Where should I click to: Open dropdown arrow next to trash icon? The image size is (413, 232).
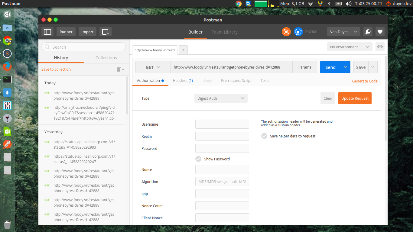pyautogui.click(x=123, y=70)
